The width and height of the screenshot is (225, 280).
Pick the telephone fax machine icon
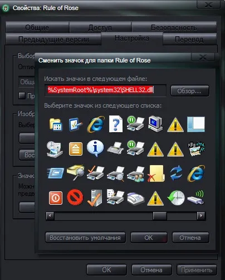click(136, 199)
